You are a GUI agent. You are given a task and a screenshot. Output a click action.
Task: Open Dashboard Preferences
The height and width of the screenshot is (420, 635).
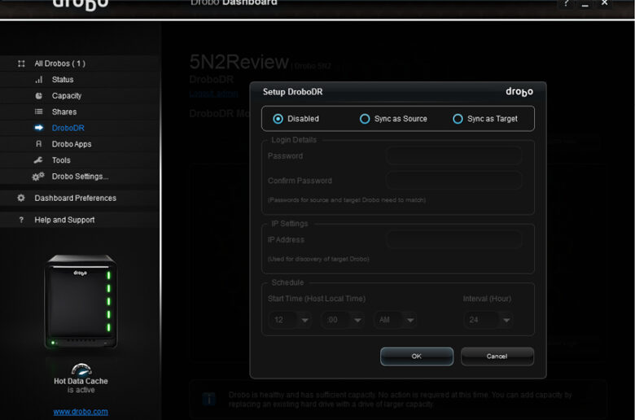(x=76, y=198)
